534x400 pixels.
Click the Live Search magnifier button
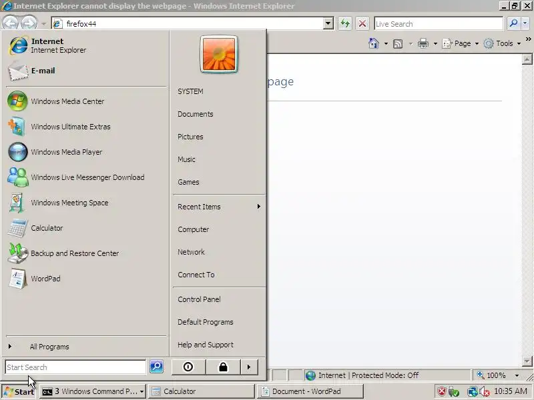tap(513, 23)
